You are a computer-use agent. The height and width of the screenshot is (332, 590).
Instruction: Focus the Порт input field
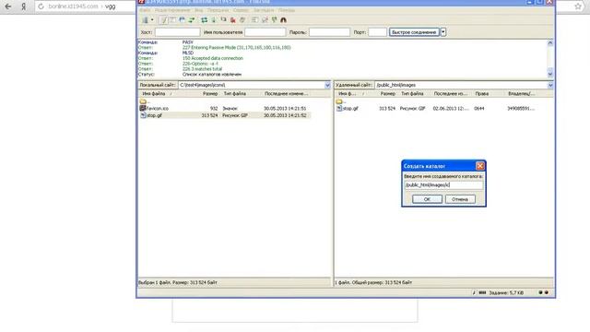click(x=377, y=32)
